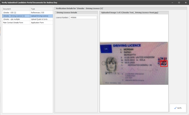Click the 'Upload Driving Licence' type cell
The width and height of the screenshot is (189, 115).
(41, 16)
